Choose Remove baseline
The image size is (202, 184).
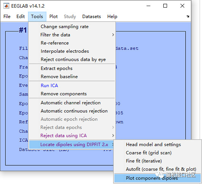[x=72, y=77]
